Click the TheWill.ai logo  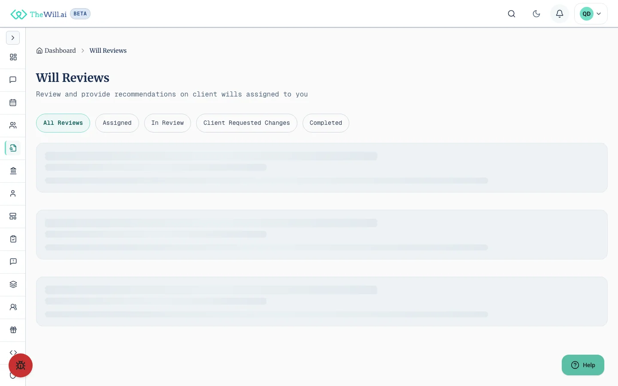tap(39, 14)
